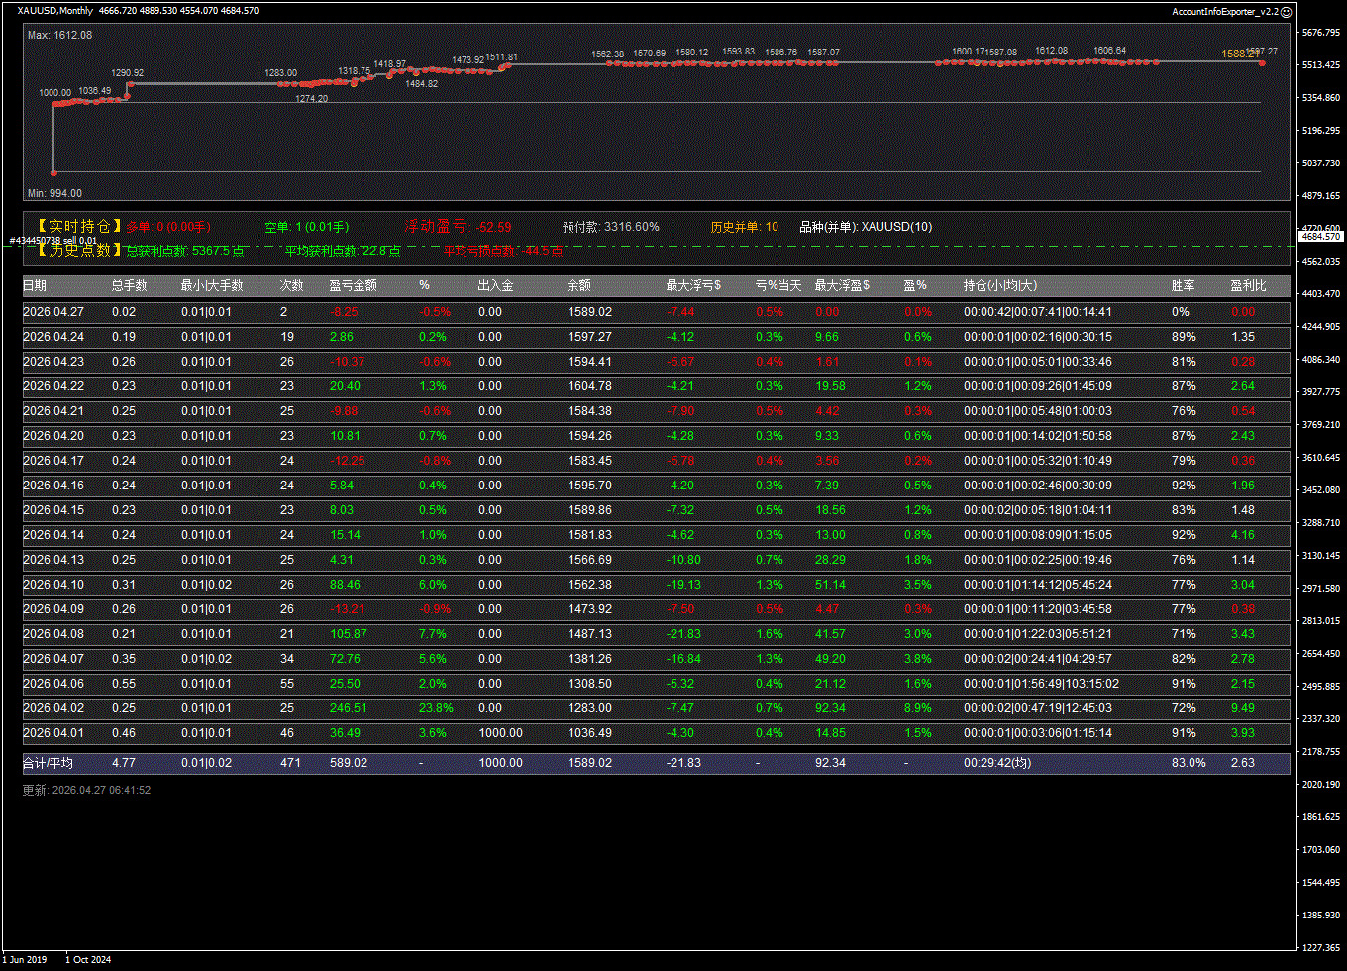Click the 盈亏金额 column header

coord(353,286)
